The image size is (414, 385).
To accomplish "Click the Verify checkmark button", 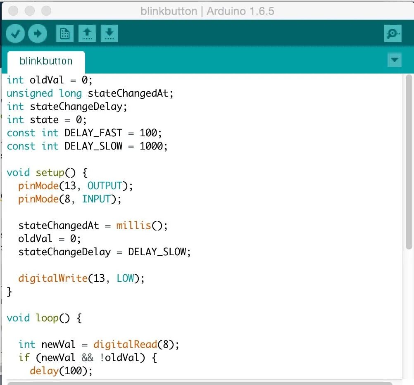I will point(15,33).
